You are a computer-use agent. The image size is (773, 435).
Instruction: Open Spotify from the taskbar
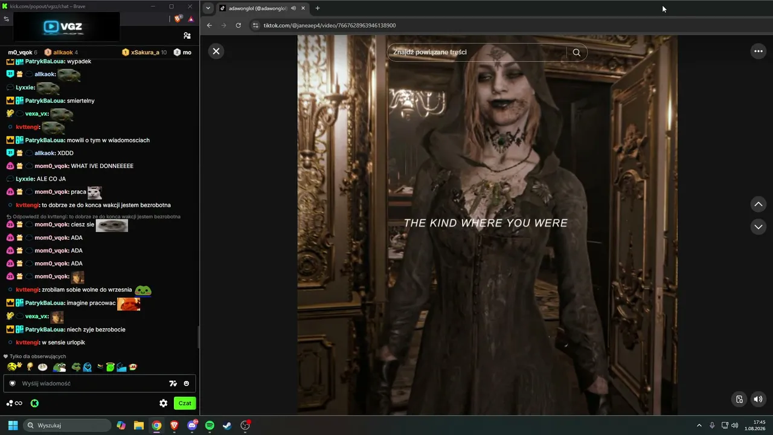tap(210, 425)
